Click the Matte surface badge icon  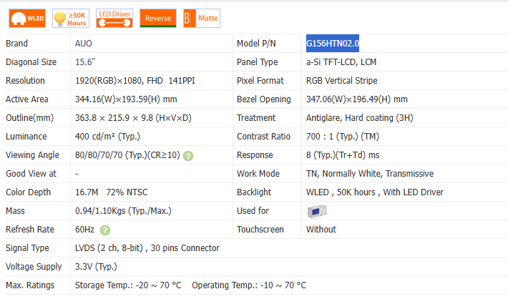pyautogui.click(x=202, y=18)
